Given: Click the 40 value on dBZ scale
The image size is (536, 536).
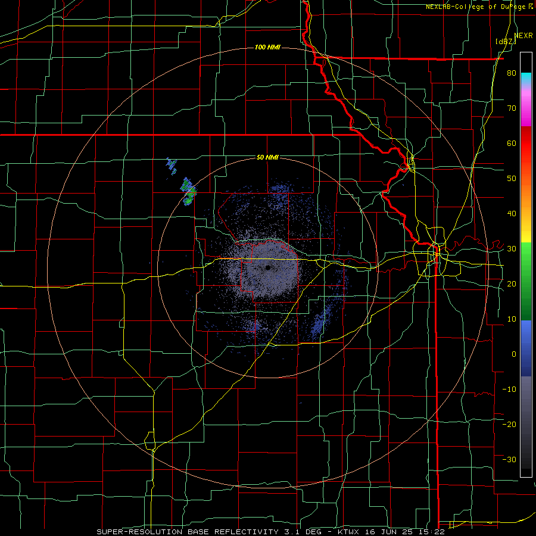Looking at the screenshot, I should (512, 214).
